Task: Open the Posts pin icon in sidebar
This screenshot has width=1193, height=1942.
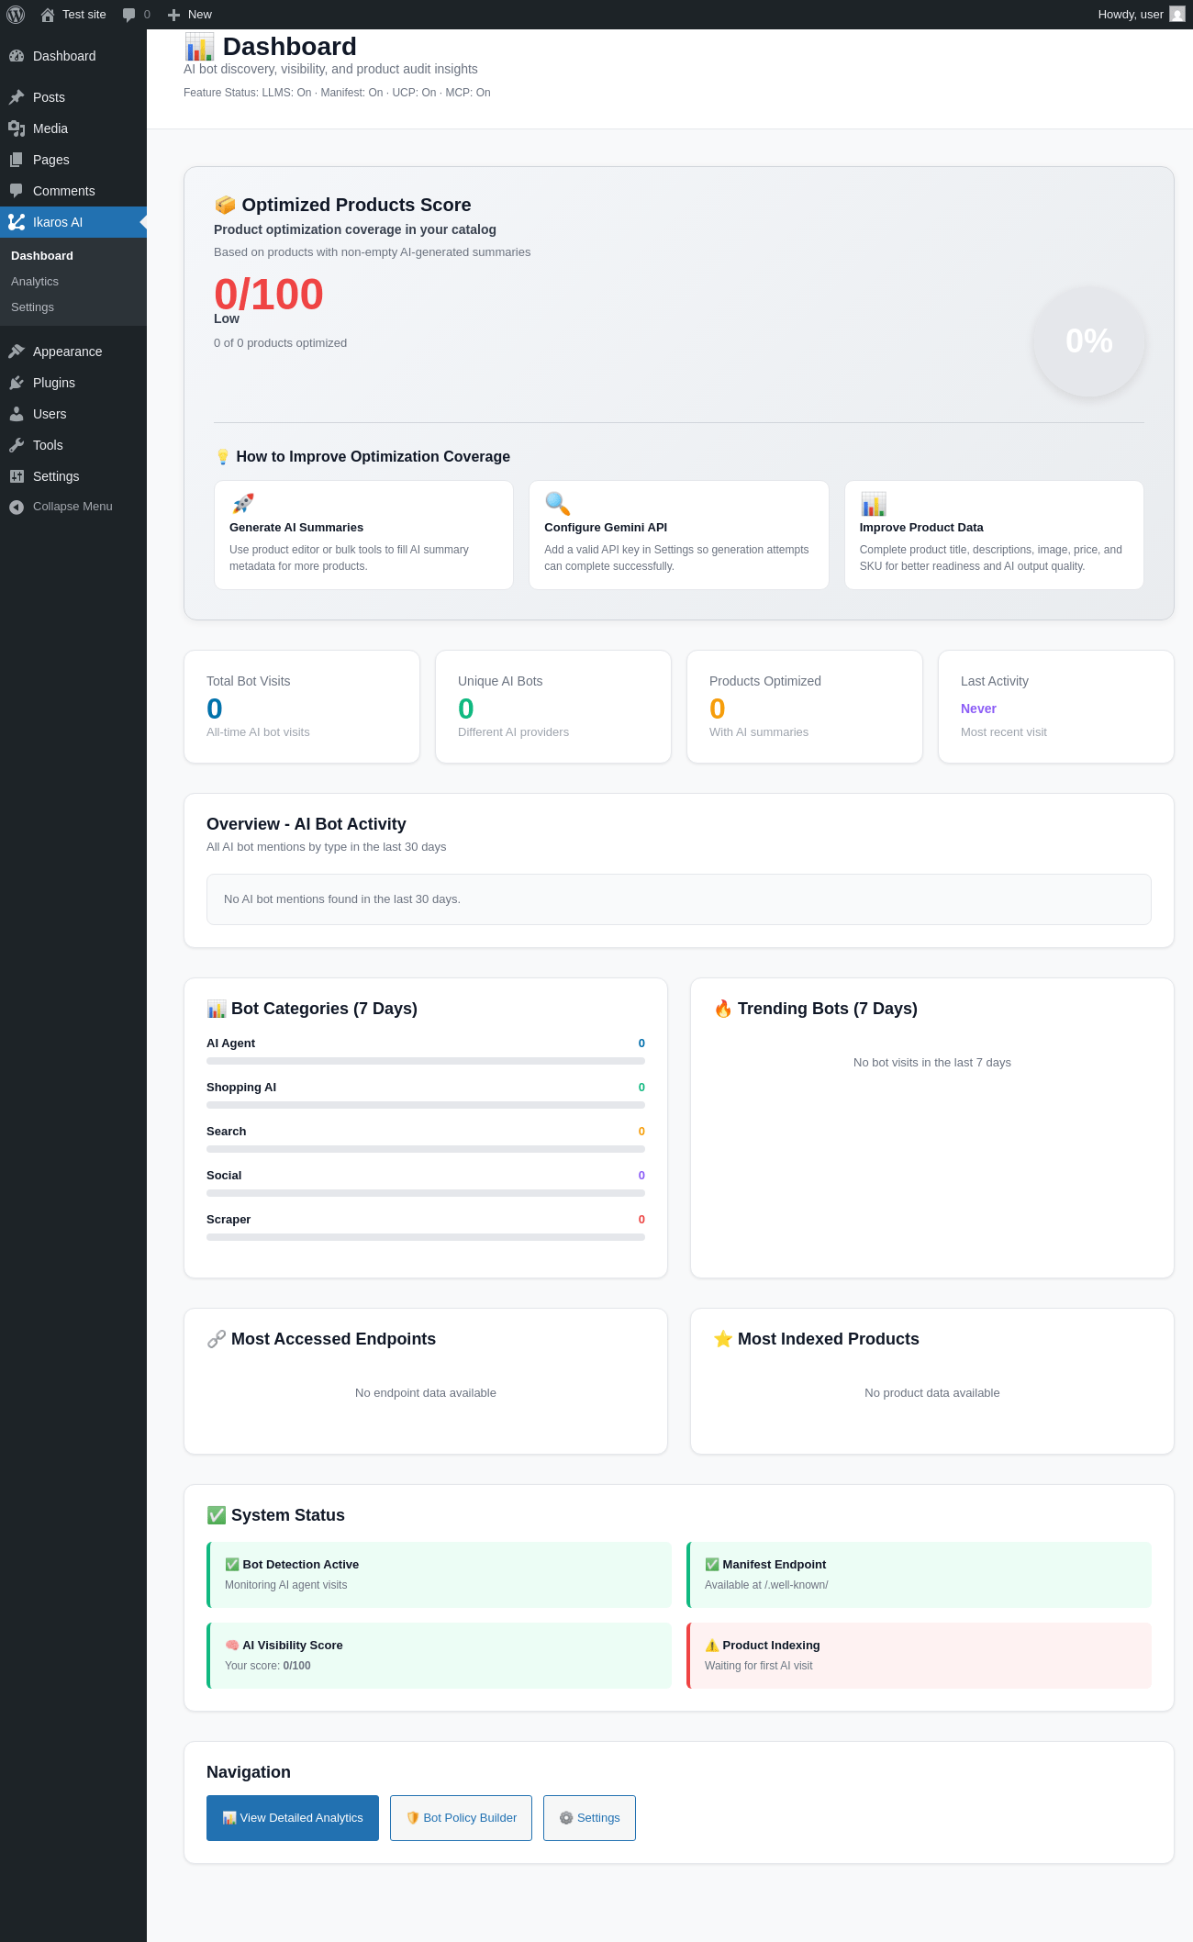Action: point(17,97)
